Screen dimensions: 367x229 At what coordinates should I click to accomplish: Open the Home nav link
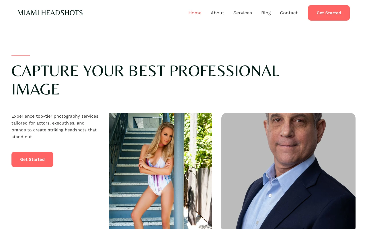[x=195, y=13]
